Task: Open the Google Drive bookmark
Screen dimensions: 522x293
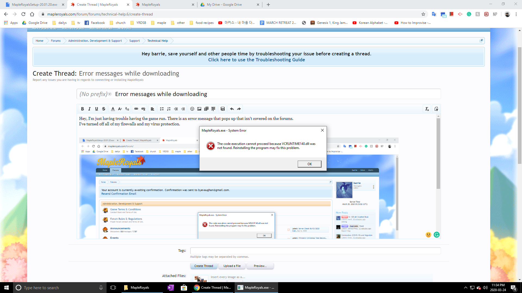Action: pos(35,23)
